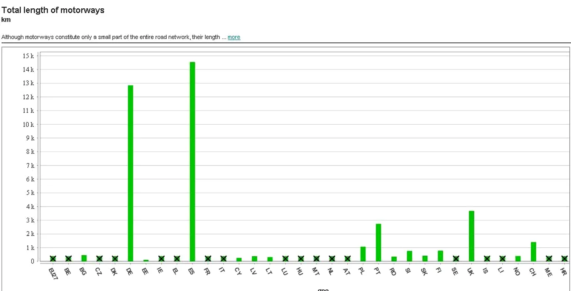Click the ES label on the x-axis
The image size is (571, 291).
192,272
